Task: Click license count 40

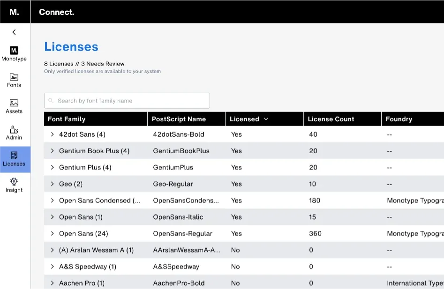Action: pos(313,134)
